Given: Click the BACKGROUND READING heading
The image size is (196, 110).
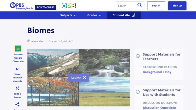Looking at the screenshot, I should pos(160,67).
